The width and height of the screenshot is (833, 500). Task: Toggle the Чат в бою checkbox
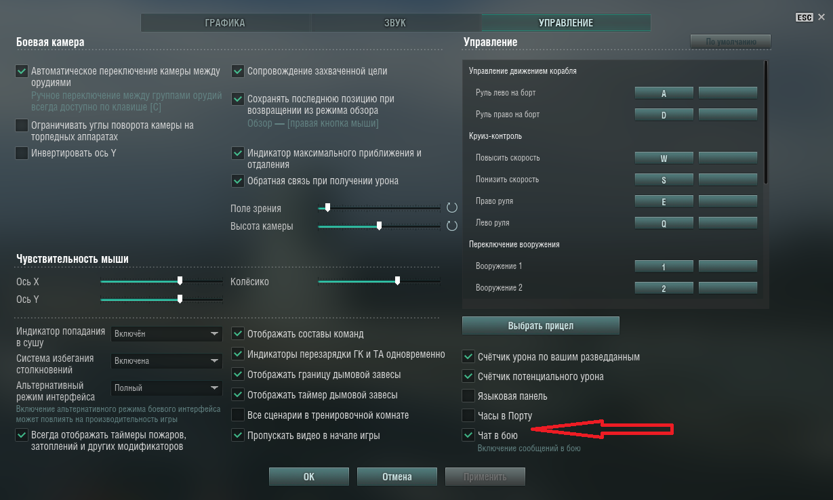(x=468, y=435)
